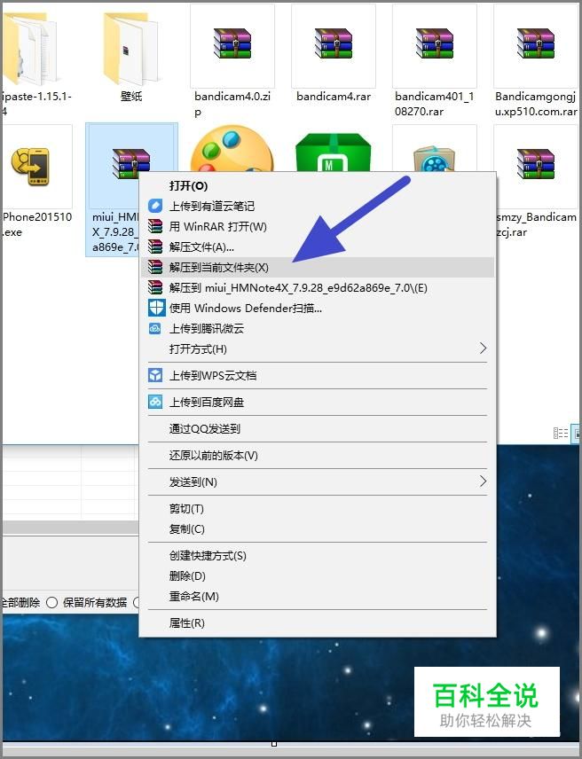Select the smzy_Bandicamzcj.rar archive icon

[x=535, y=164]
